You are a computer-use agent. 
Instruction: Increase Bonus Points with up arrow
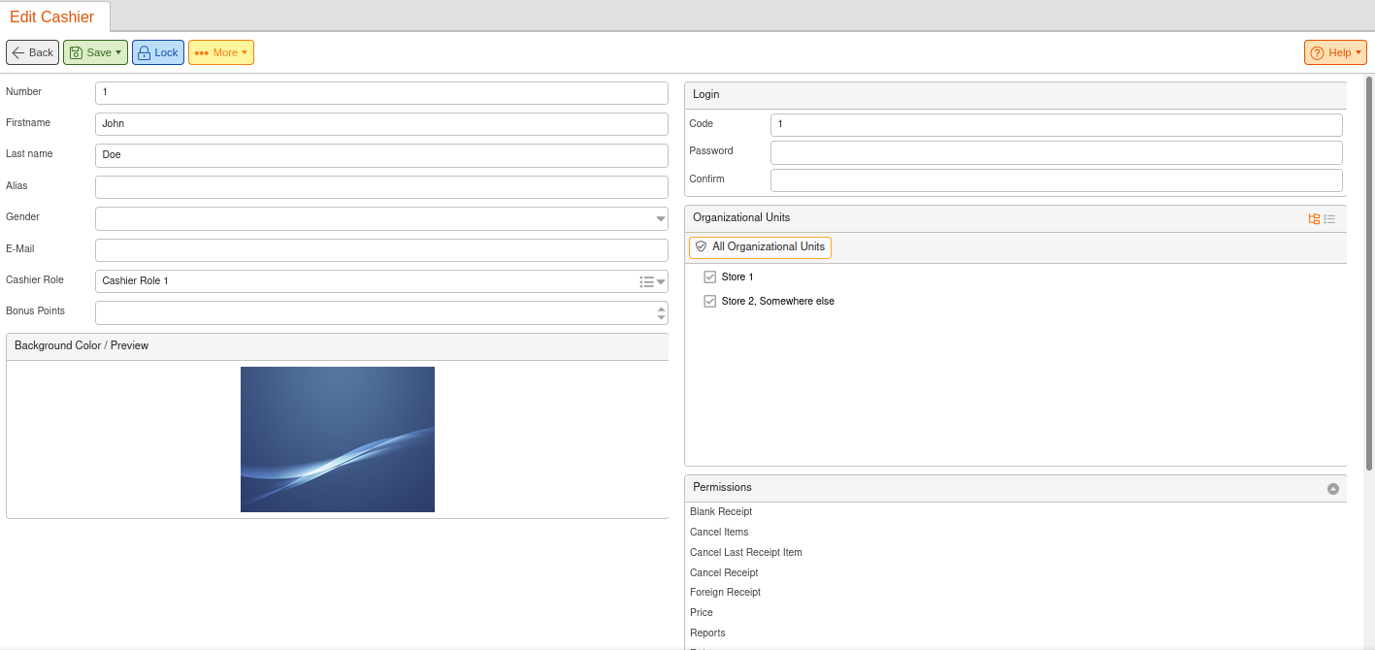coord(661,309)
